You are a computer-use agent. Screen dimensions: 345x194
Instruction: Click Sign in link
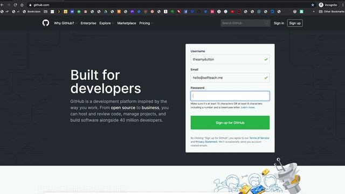pos(279,23)
